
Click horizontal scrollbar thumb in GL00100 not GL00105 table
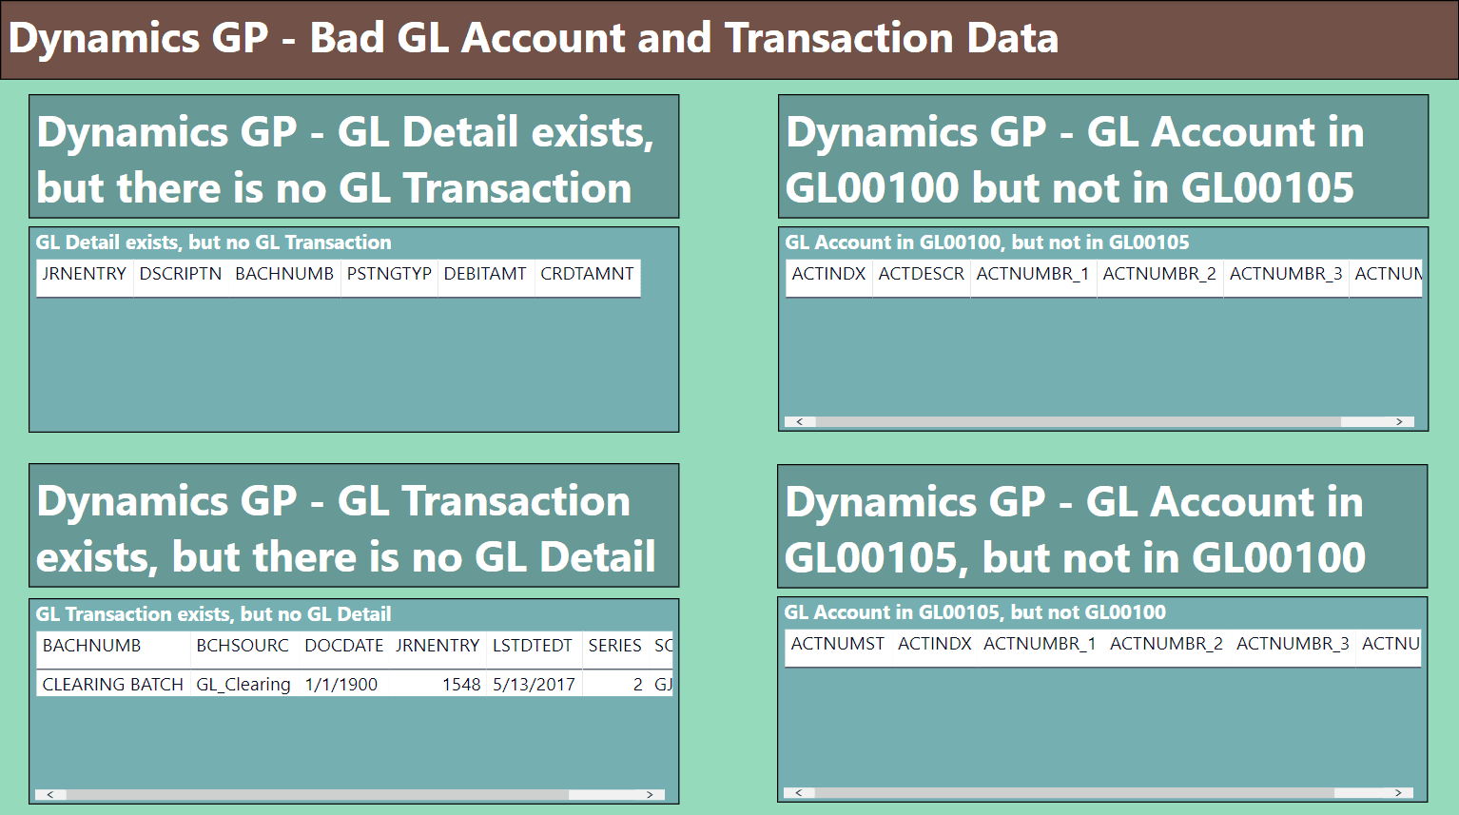pos(1079,421)
